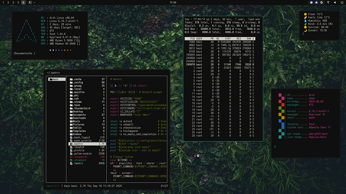Click 'gtk theme adw-gtk3-dark' line
346x194 pixels.
[x=307, y=133]
